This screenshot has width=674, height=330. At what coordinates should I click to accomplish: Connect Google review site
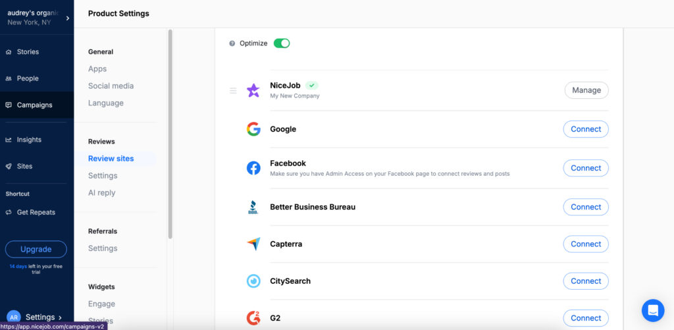point(586,129)
